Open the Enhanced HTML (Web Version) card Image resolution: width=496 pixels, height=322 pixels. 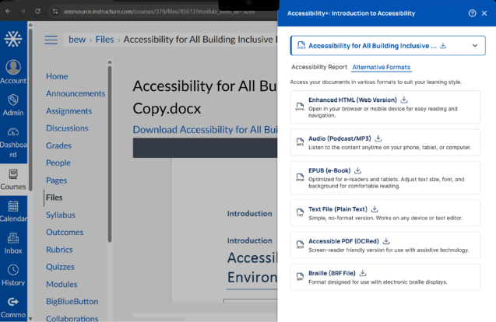(x=385, y=107)
